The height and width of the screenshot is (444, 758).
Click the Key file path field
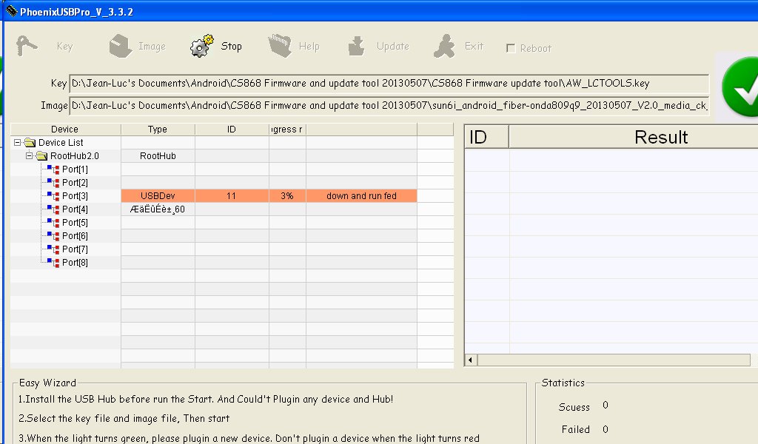[389, 84]
